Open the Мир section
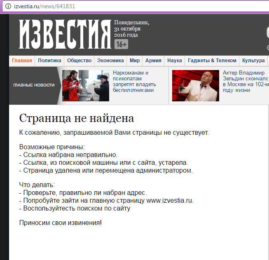The image size is (269, 260). click(135, 61)
